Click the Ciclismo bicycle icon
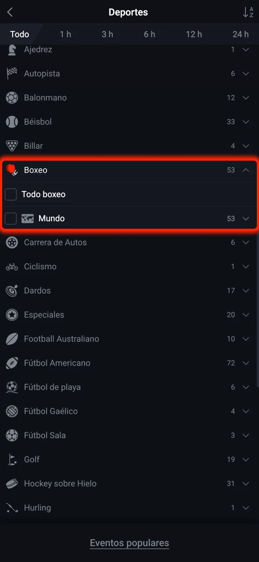259x562 pixels. (x=12, y=267)
